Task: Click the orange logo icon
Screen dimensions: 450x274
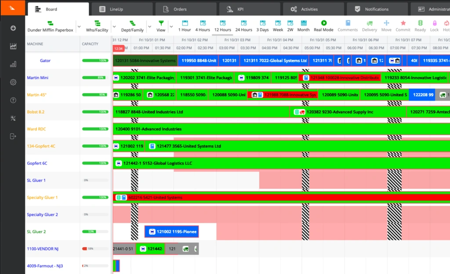Action: [x=12, y=8]
